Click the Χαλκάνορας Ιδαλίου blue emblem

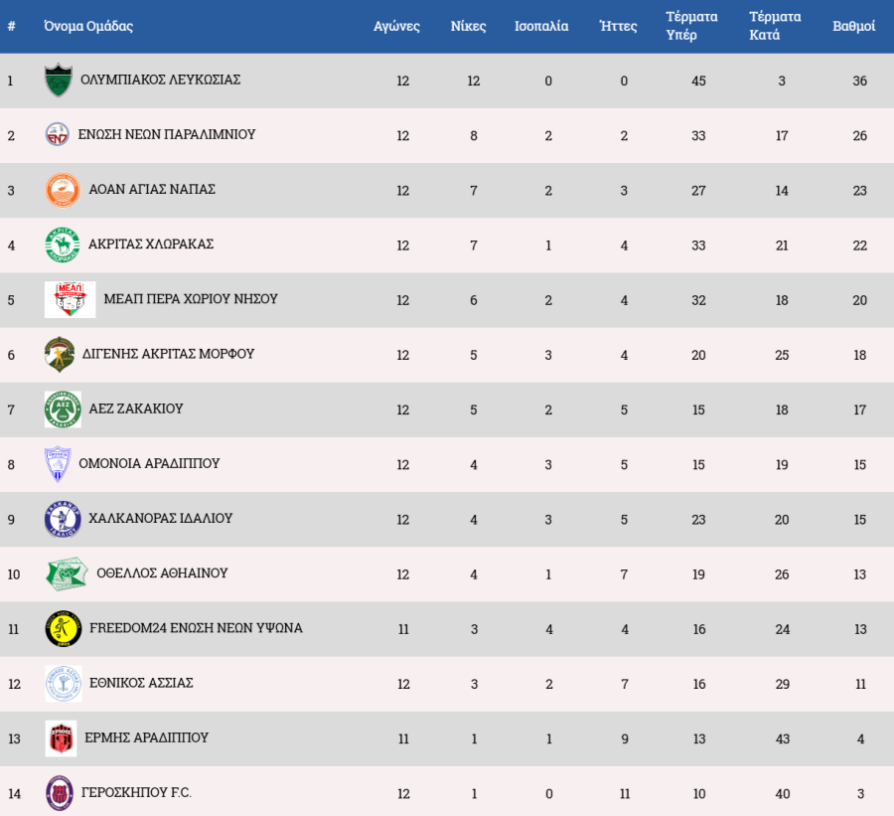[63, 519]
